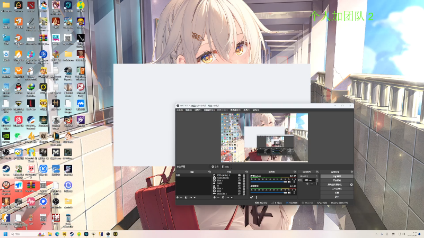The height and width of the screenshot is (238, 424).
Task: Click 开始直播 Start Streaming button
Action: (x=337, y=176)
